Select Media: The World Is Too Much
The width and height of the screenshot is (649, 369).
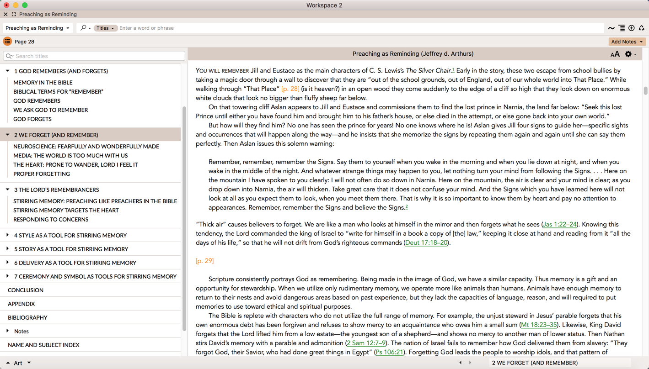pyautogui.click(x=70, y=156)
